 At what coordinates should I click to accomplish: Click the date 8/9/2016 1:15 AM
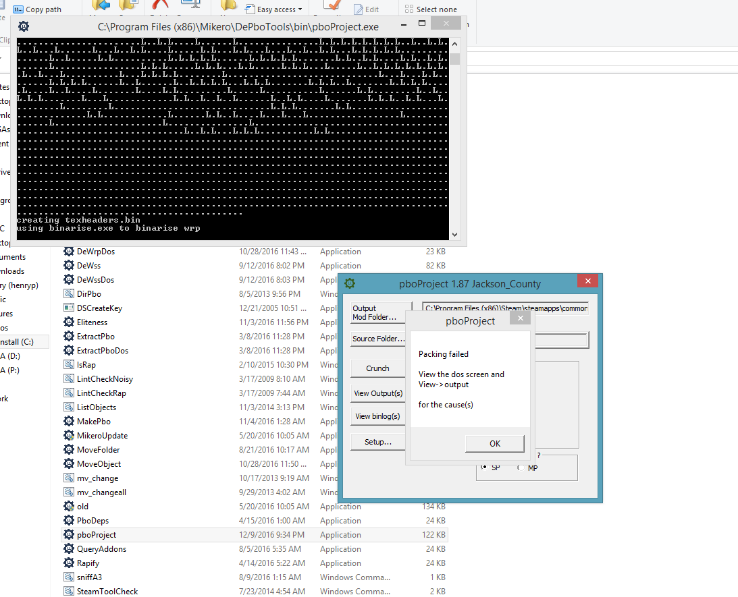(269, 577)
